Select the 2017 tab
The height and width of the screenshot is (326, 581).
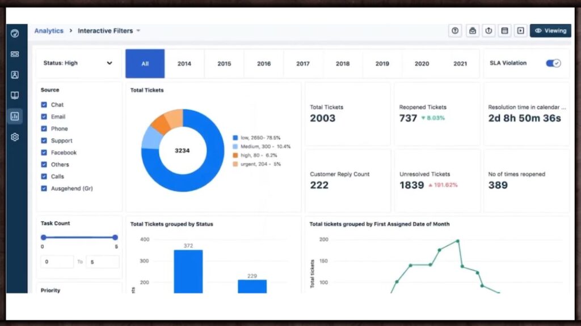click(303, 63)
